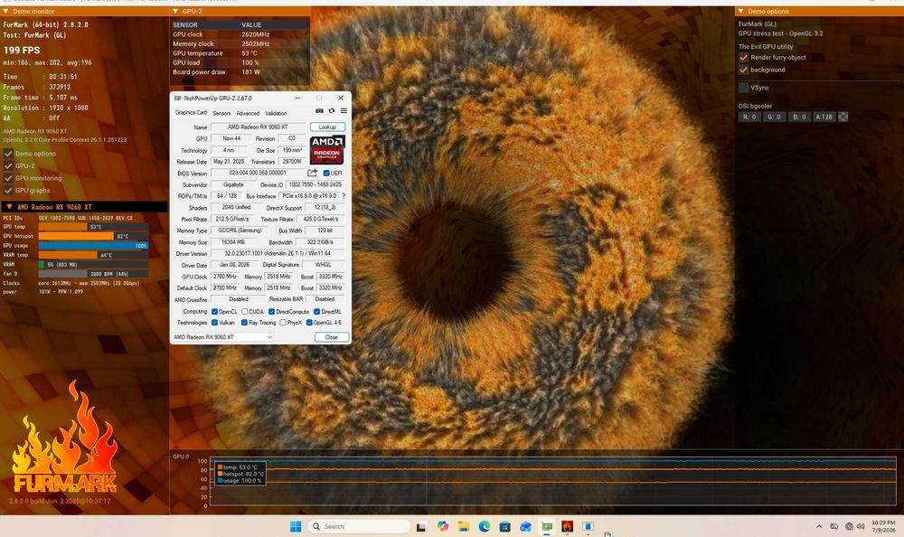The image size is (904, 537).
Task: Click the Driver Version field in GPU-Z
Action: click(x=278, y=253)
